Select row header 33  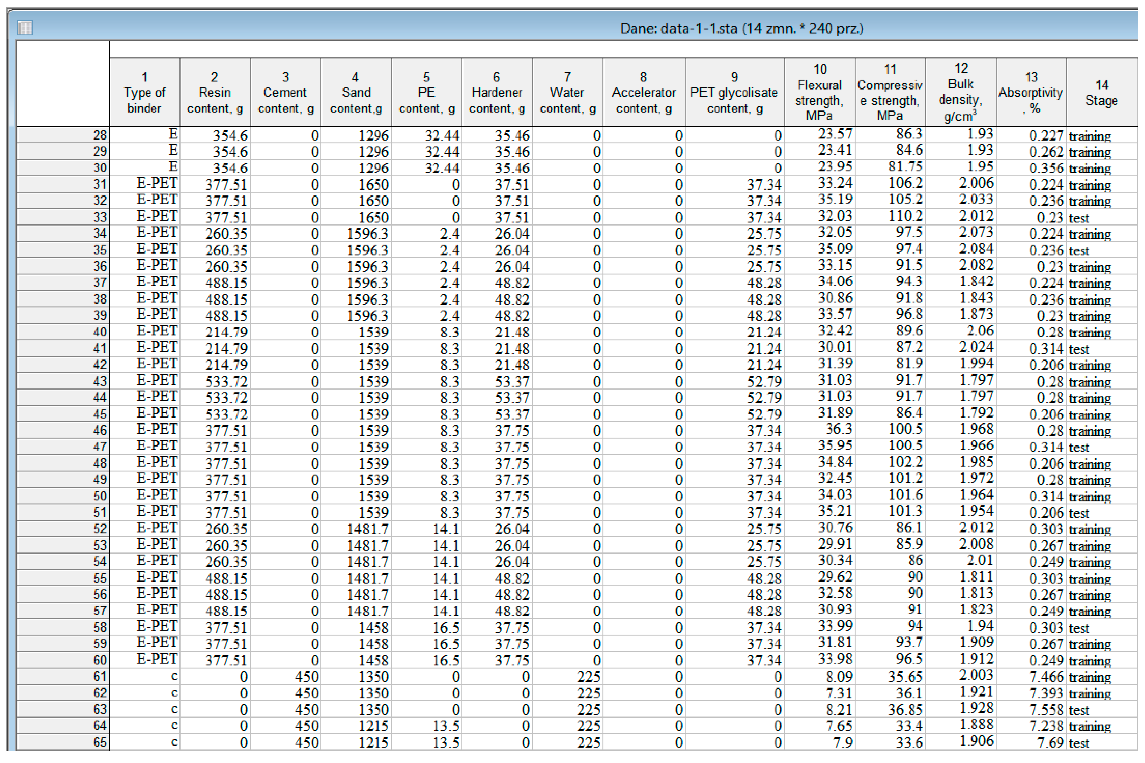(63, 217)
